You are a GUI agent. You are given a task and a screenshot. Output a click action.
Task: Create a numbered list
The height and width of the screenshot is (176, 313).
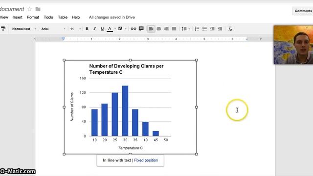[197, 29]
